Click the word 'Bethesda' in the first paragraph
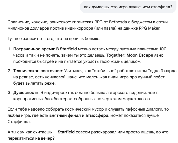 point(118,22)
